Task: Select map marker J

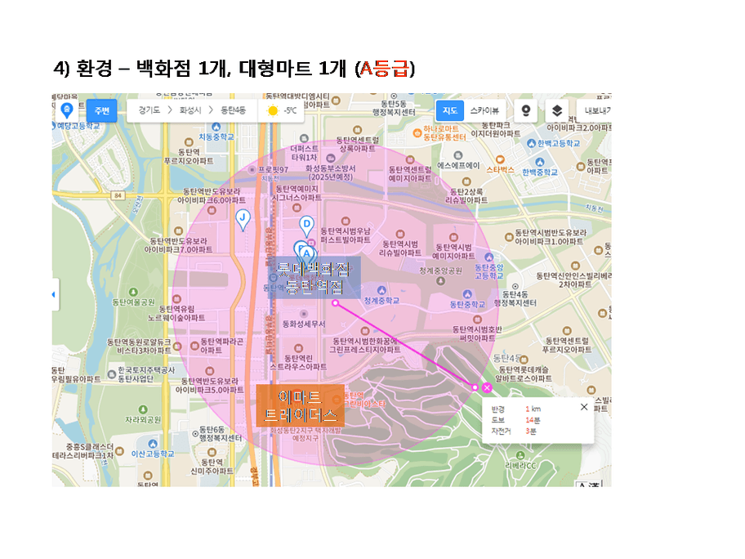Action: [243, 220]
